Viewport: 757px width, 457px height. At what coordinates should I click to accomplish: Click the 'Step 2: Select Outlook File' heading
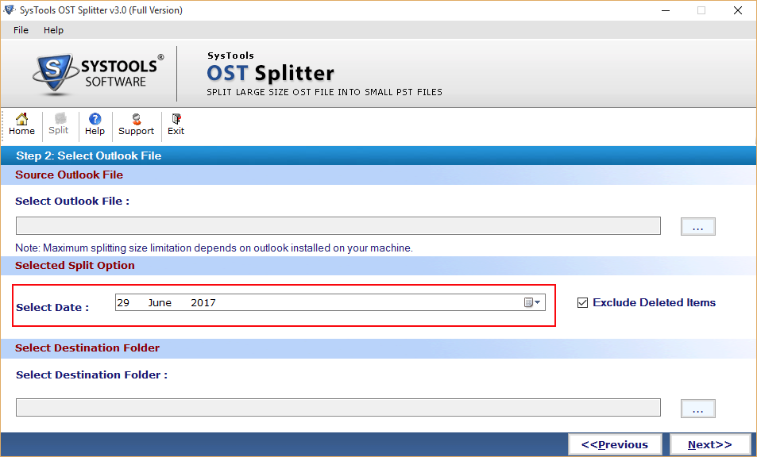(88, 156)
